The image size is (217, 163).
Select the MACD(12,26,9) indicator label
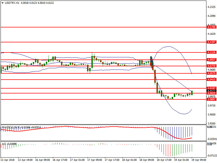10,127
